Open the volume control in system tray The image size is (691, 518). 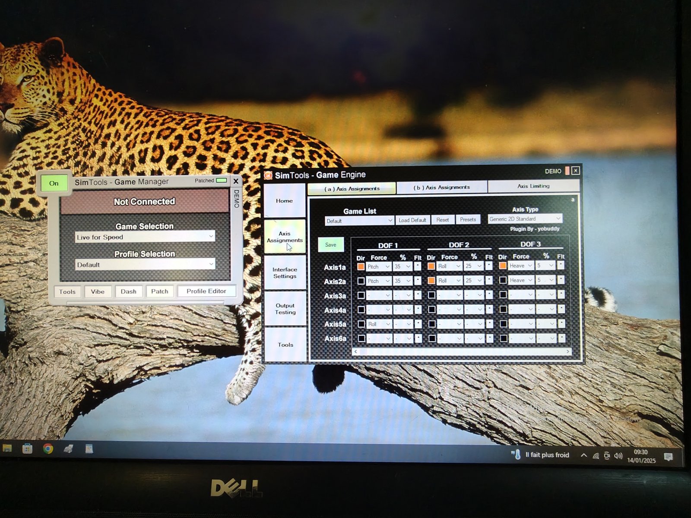click(618, 456)
